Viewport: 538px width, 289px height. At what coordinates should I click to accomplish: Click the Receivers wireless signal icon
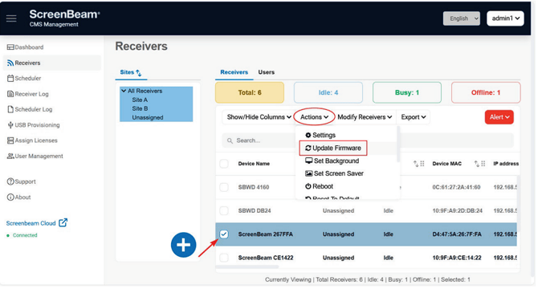click(10, 63)
